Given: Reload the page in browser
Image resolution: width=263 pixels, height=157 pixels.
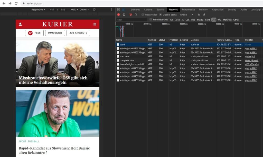Looking at the screenshot, I should 16,3.
